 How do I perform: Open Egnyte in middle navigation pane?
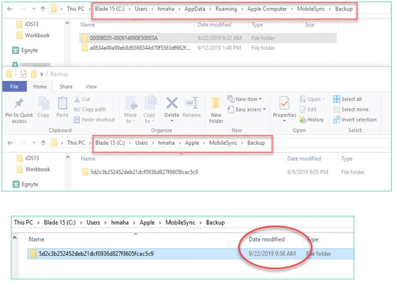pos(25,184)
